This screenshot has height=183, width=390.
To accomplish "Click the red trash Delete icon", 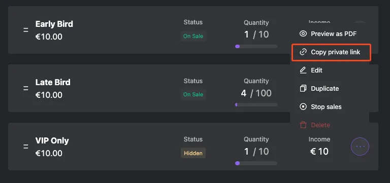I will click(303, 125).
